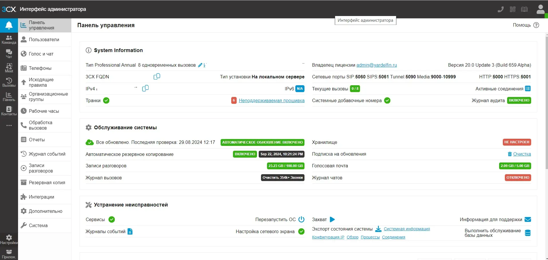Screen dimensions: 548x260
Task: Open the event logs document icon
Action: coord(130,231)
